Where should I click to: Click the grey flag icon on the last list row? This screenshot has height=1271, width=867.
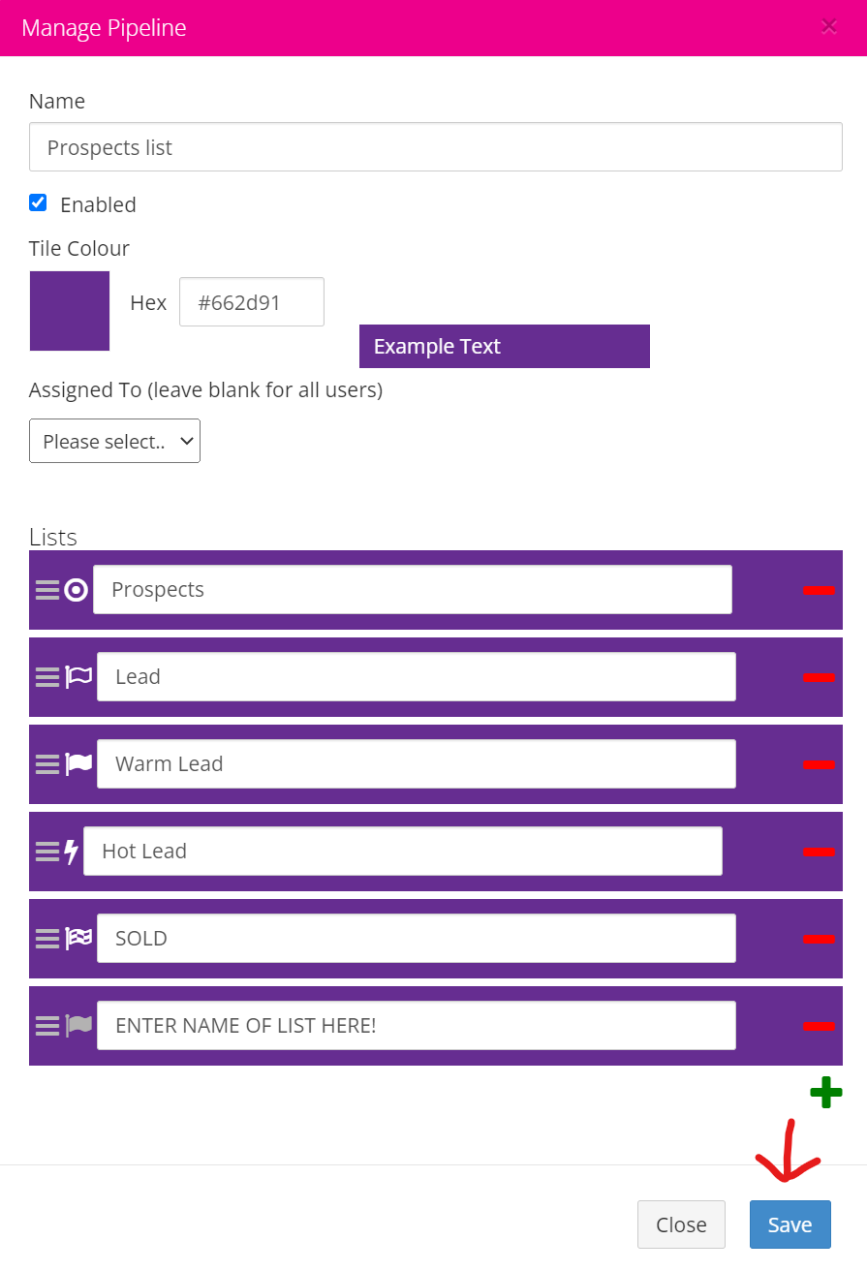point(78,1026)
